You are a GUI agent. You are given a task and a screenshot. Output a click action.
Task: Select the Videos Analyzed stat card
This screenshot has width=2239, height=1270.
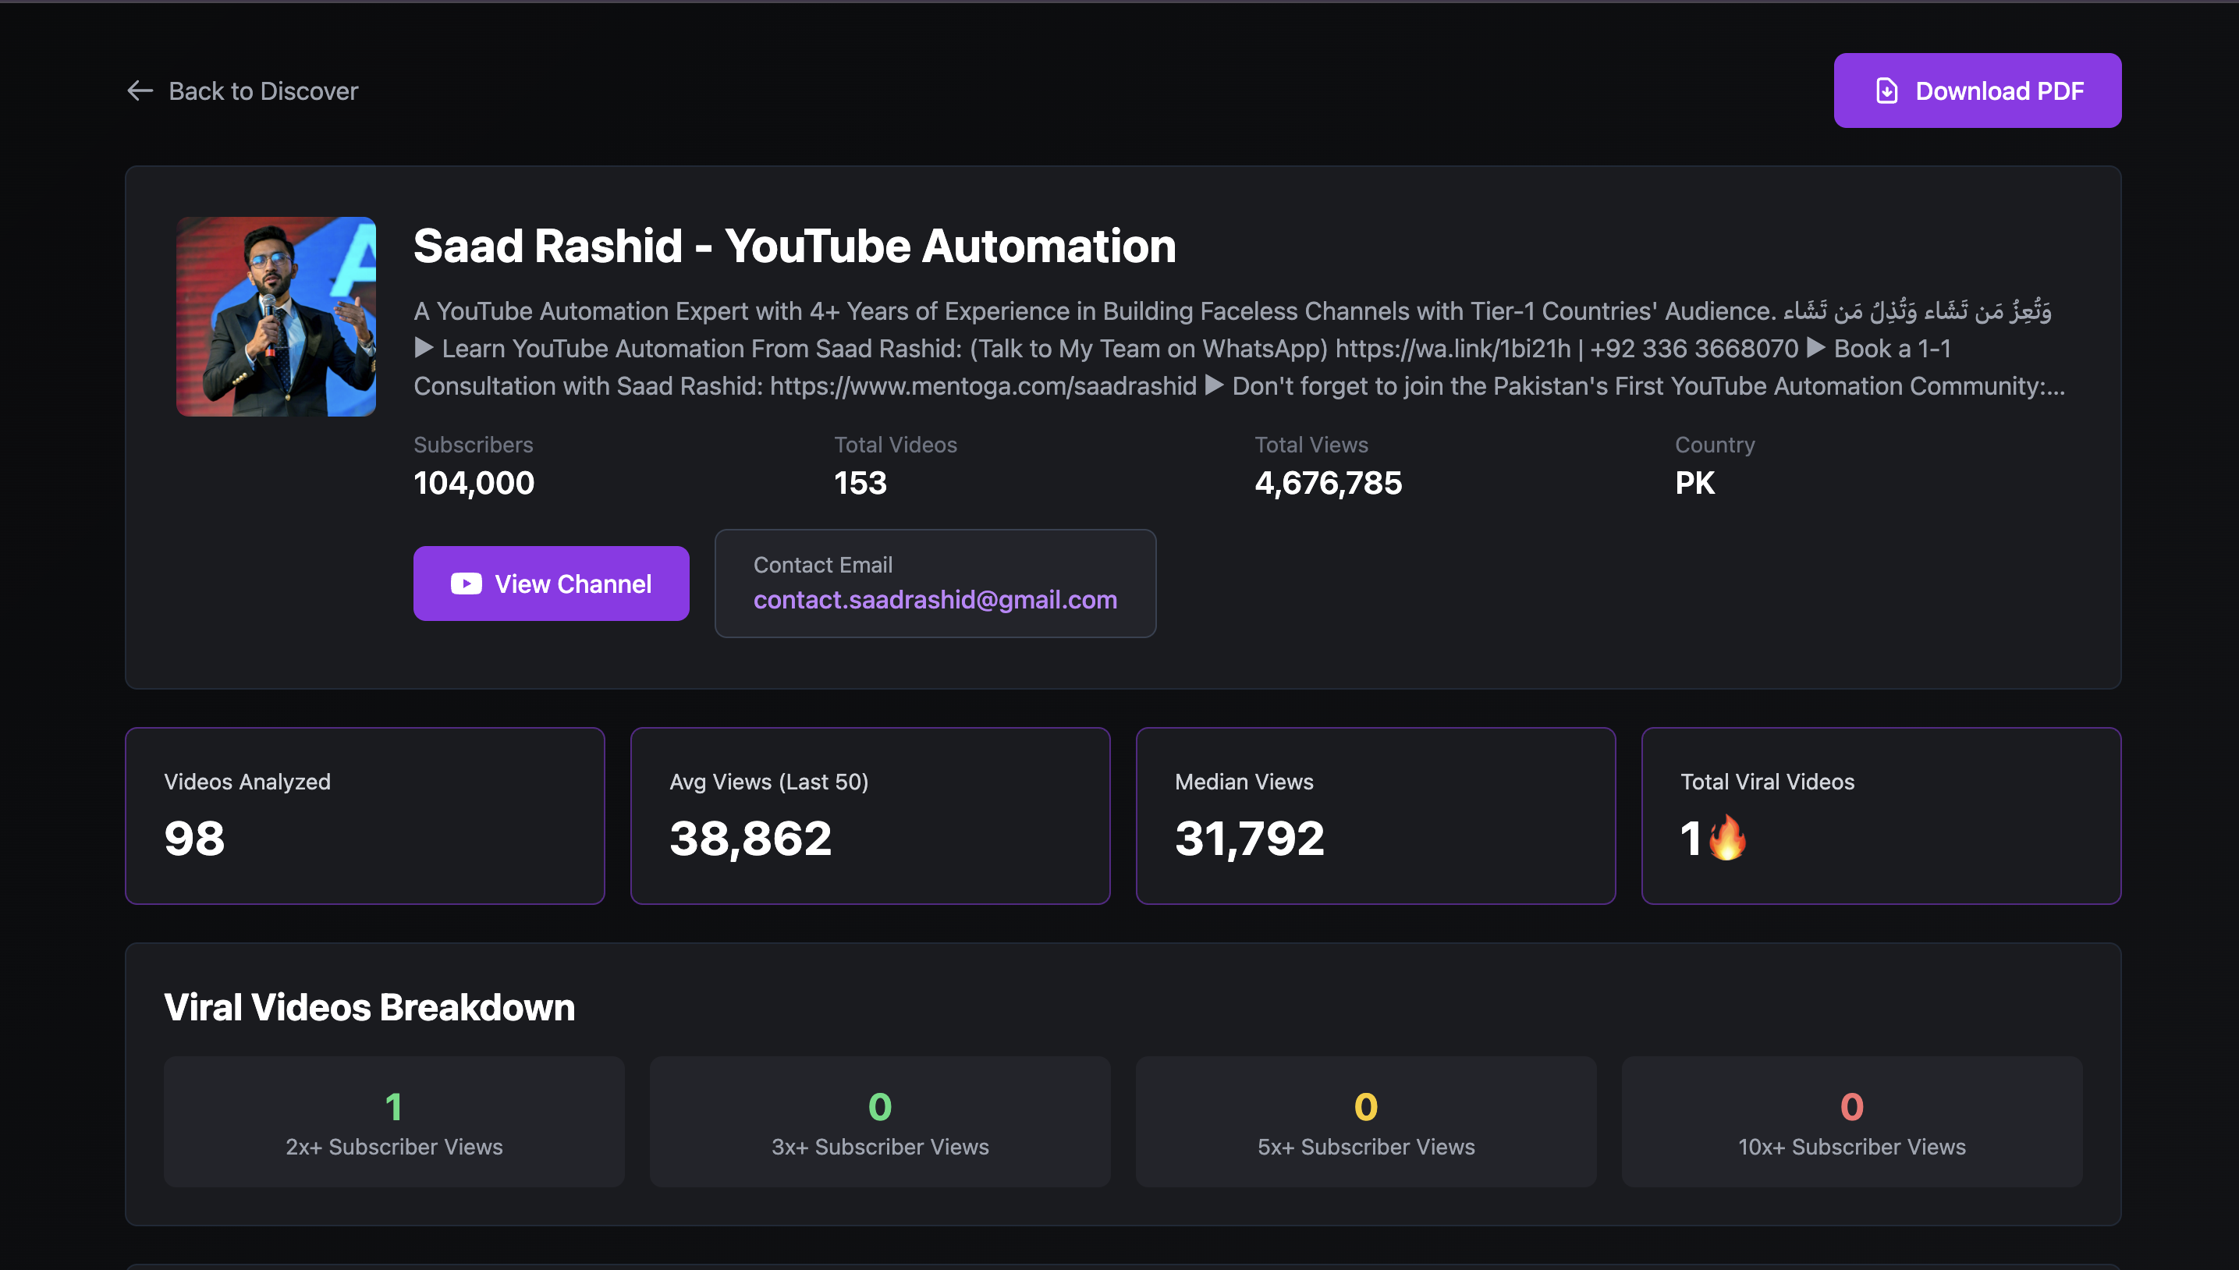coord(364,815)
